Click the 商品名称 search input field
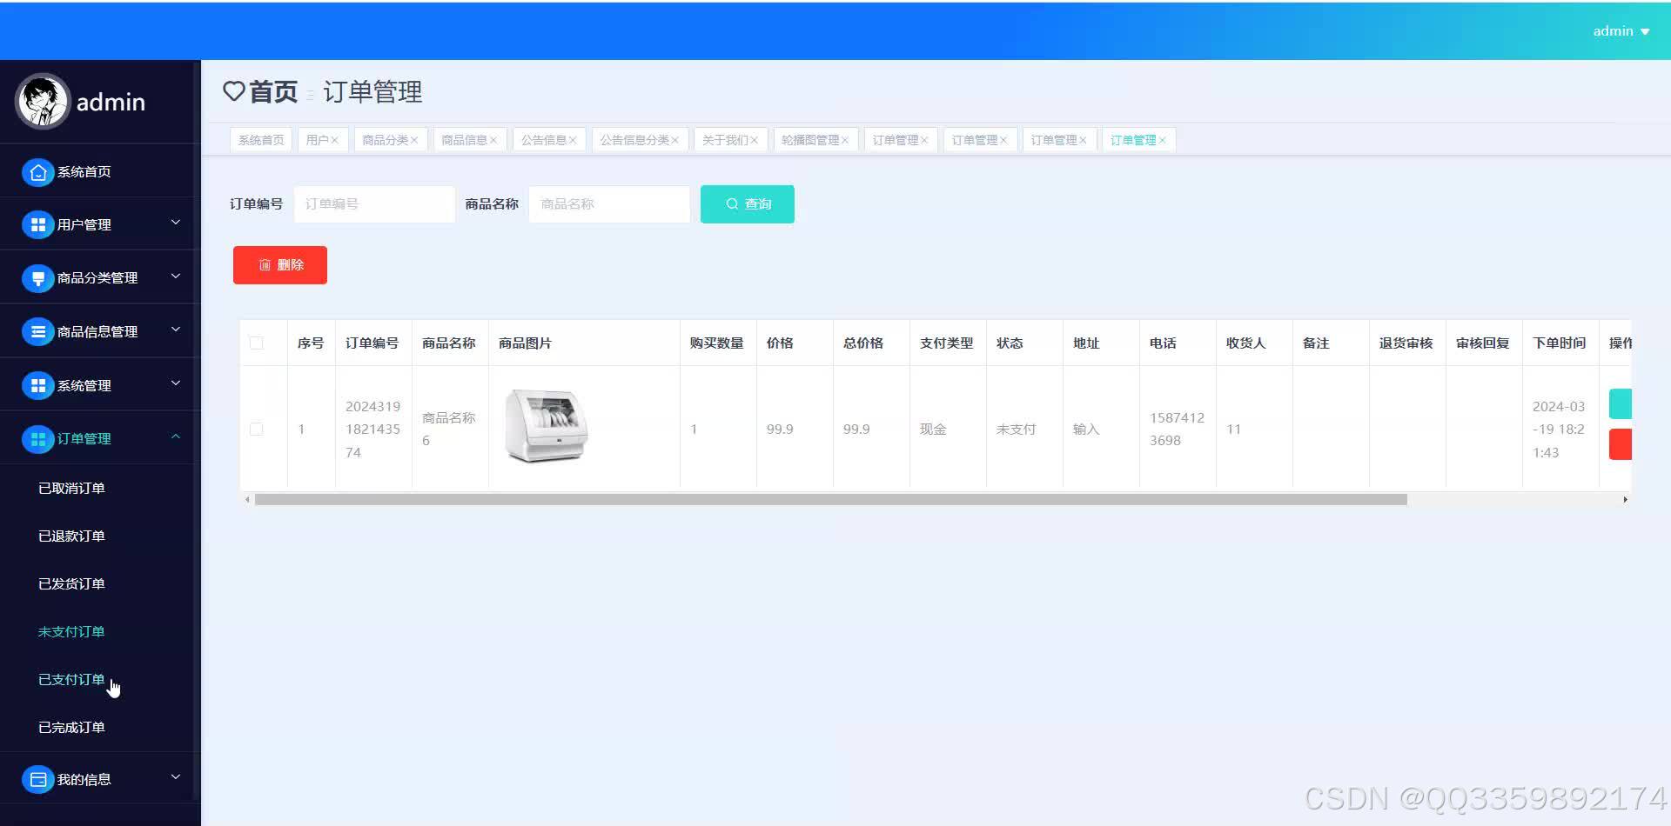The height and width of the screenshot is (826, 1671). pyautogui.click(x=609, y=204)
